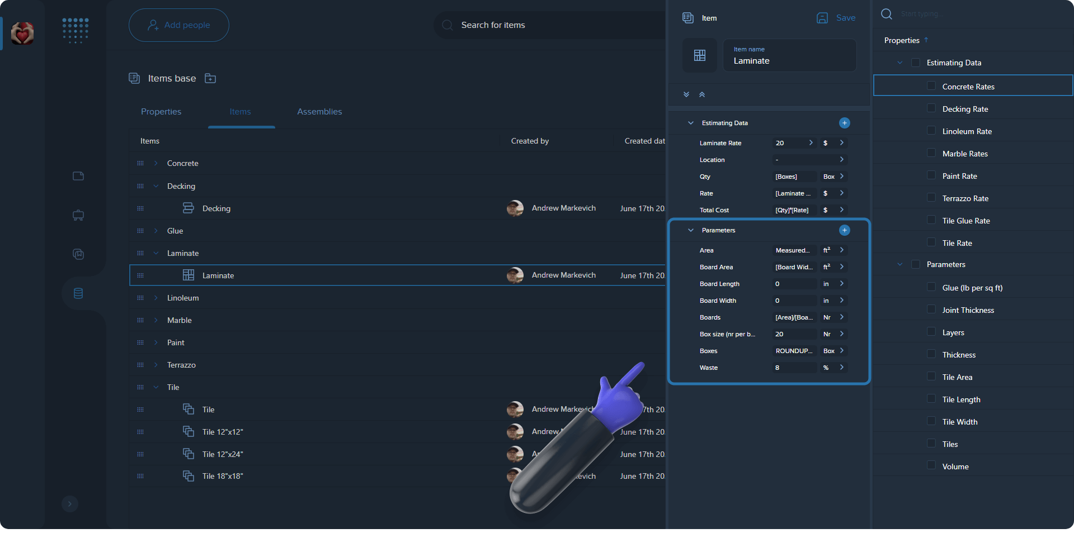Click the Add people button
This screenshot has width=1074, height=557.
(x=179, y=25)
